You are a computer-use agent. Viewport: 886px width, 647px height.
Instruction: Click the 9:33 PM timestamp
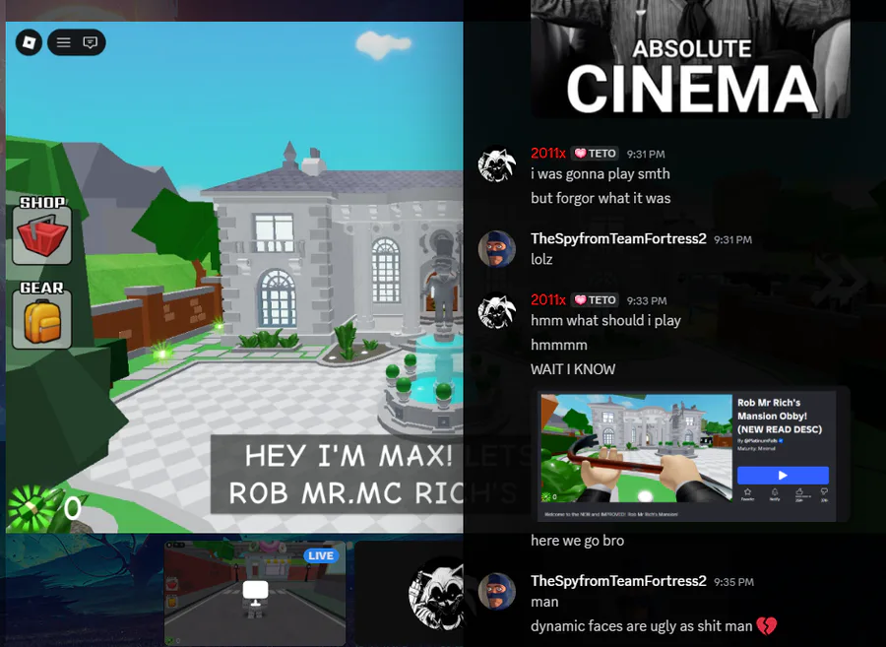pos(647,300)
